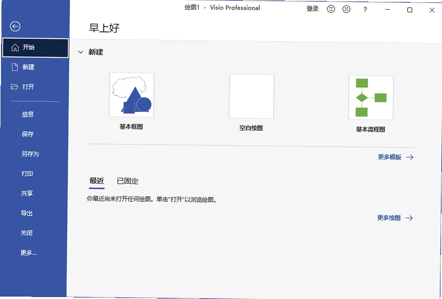Open the 更多模板 link
This screenshot has width=442, height=299.
[396, 157]
